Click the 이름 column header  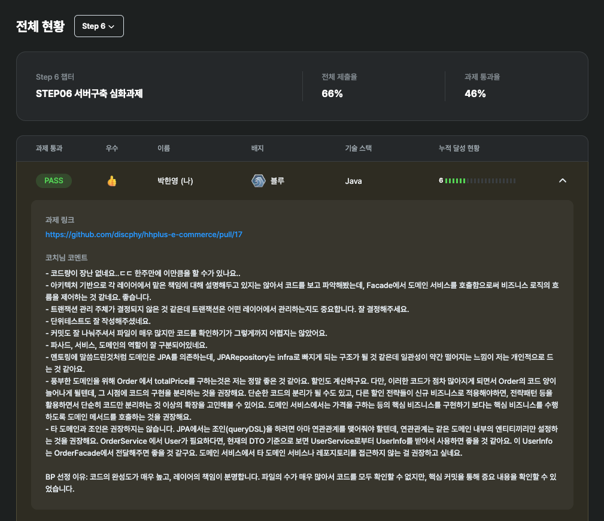coord(163,149)
